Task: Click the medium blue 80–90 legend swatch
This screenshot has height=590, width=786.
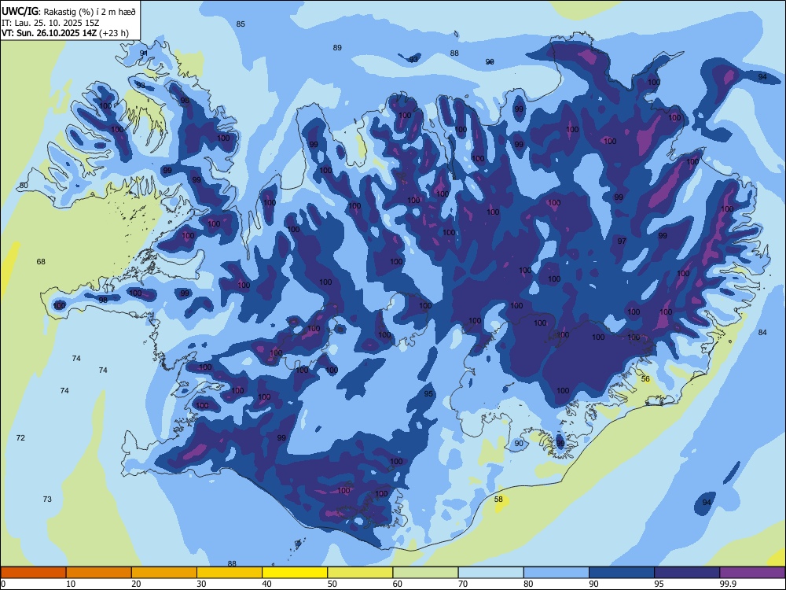Action: pos(556,573)
